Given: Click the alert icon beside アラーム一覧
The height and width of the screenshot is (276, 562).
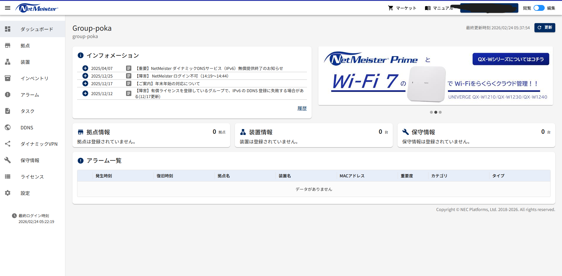Looking at the screenshot, I should click(x=81, y=160).
